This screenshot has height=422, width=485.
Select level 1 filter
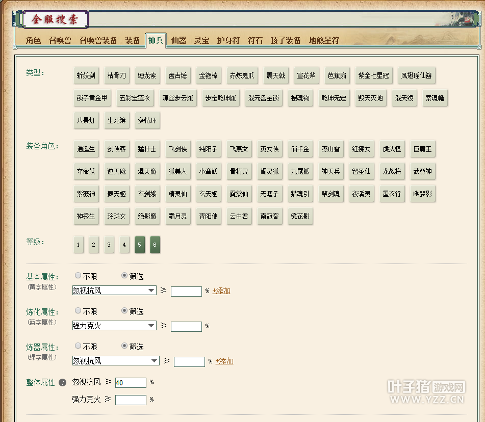[x=78, y=245]
